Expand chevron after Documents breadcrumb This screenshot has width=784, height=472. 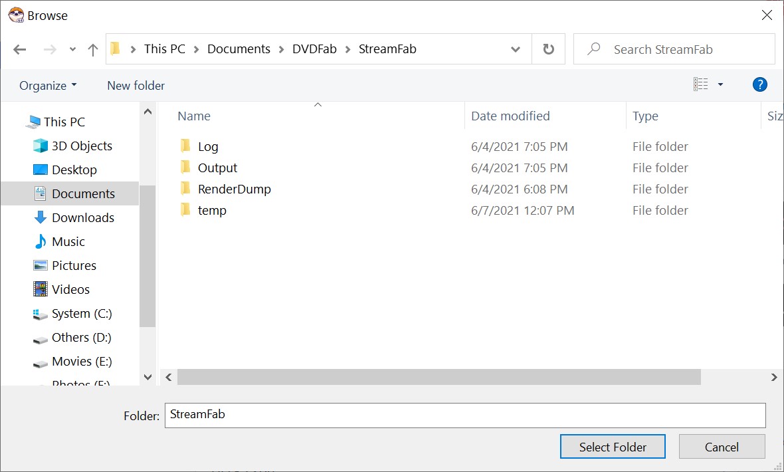tap(282, 50)
